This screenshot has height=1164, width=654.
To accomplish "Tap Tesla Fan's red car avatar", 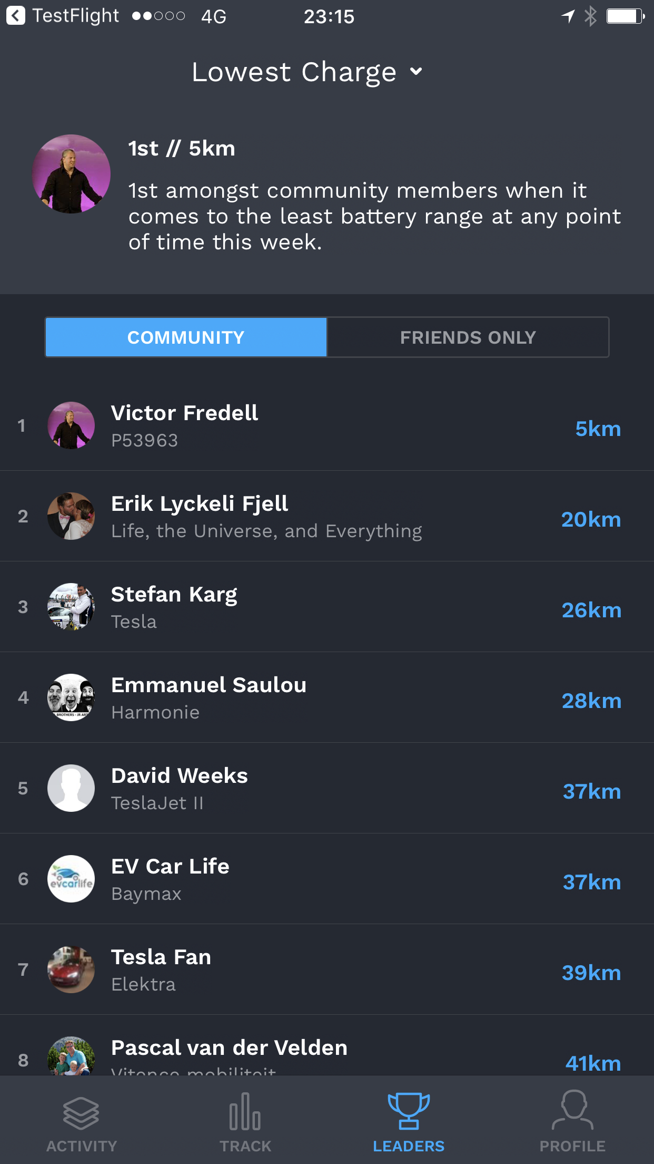I will click(x=71, y=969).
